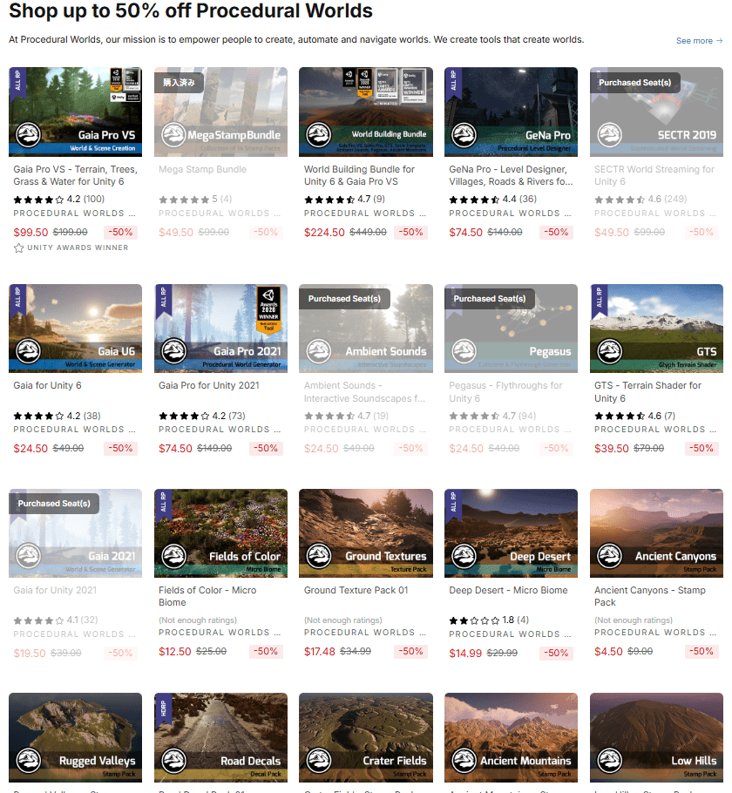Open Gaia Pro 2021 thumbnail
The width and height of the screenshot is (732, 793).
(220, 329)
